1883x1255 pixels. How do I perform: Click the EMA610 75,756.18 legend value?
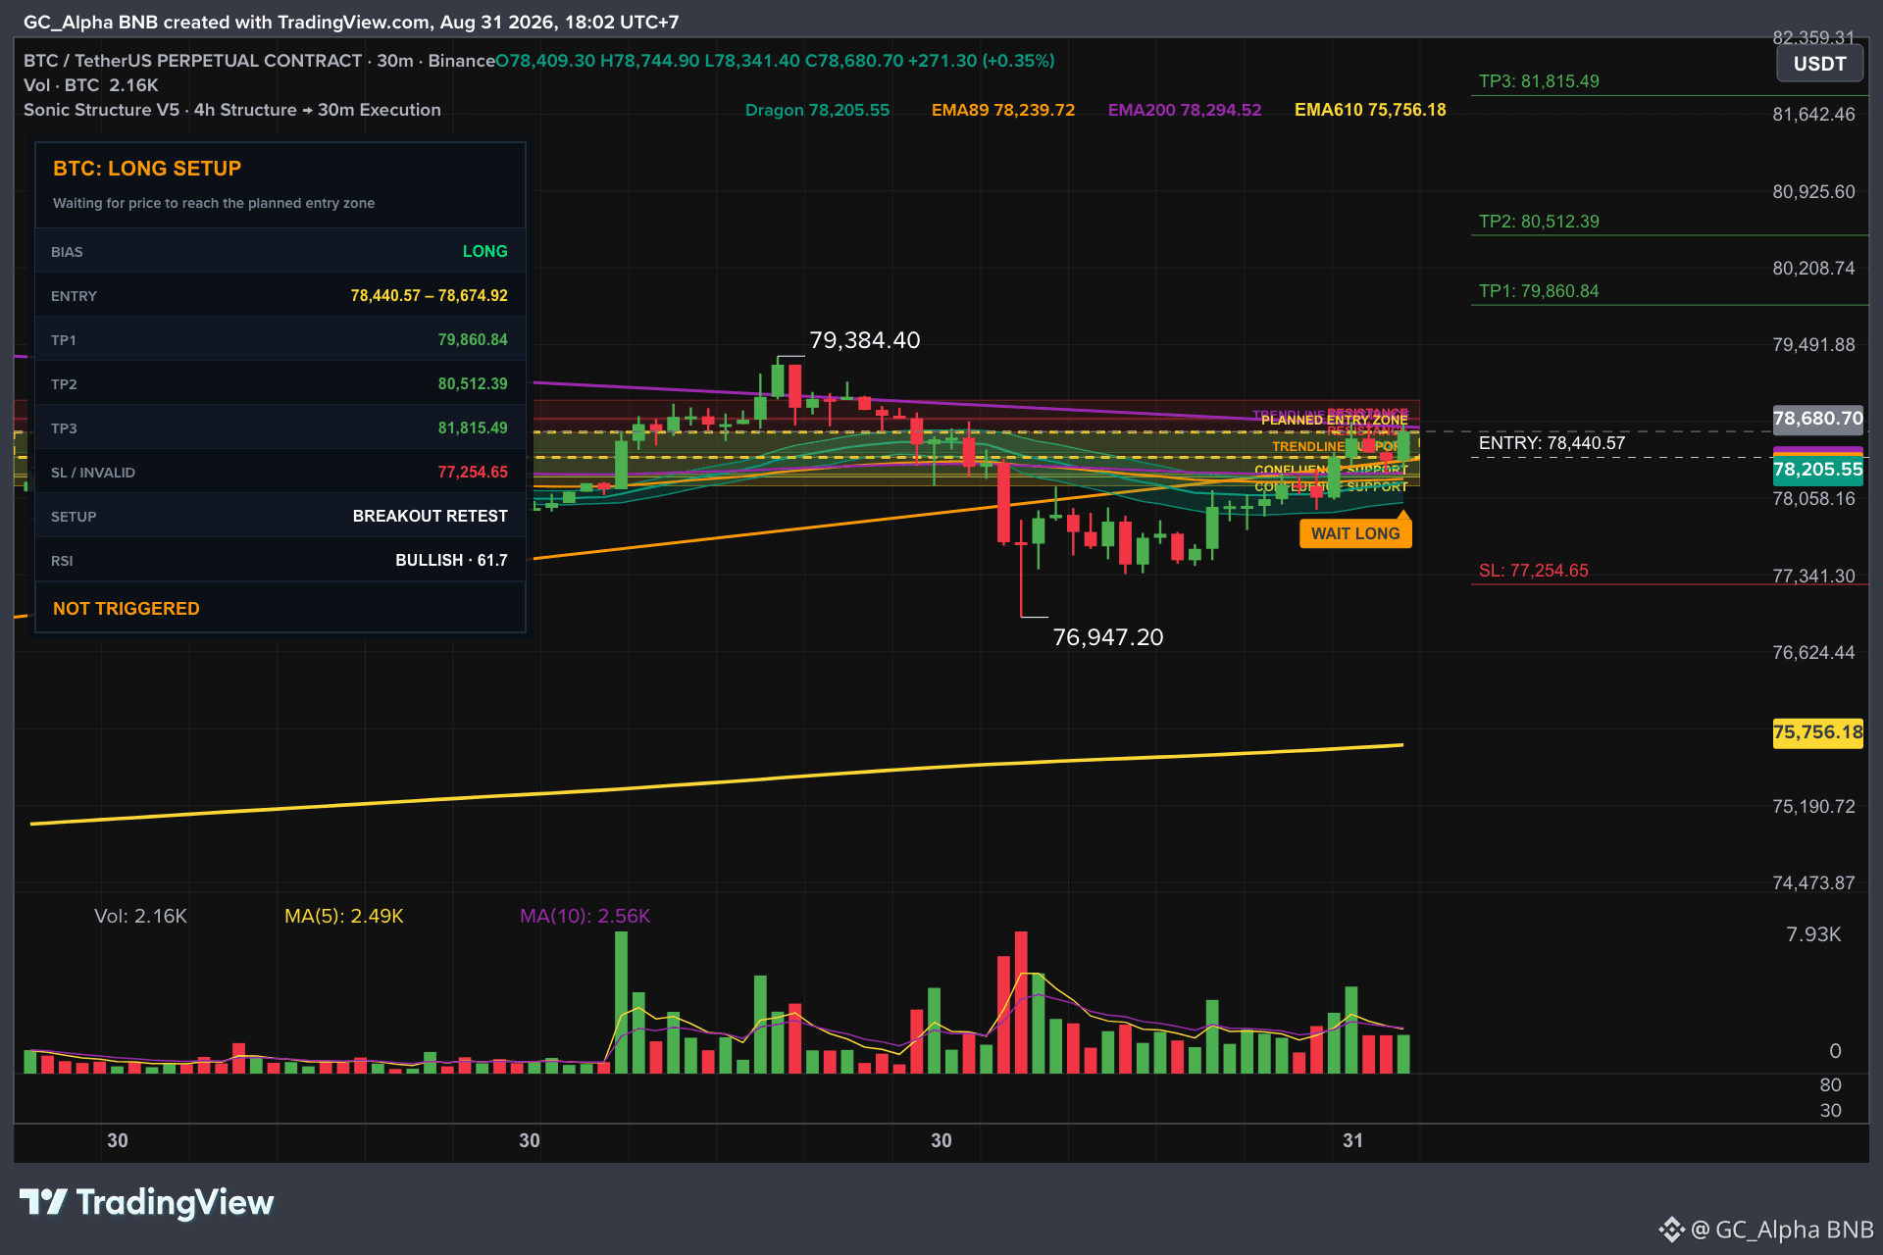pos(1370,110)
